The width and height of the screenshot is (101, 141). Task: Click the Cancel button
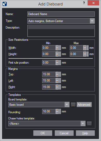point(64,133)
